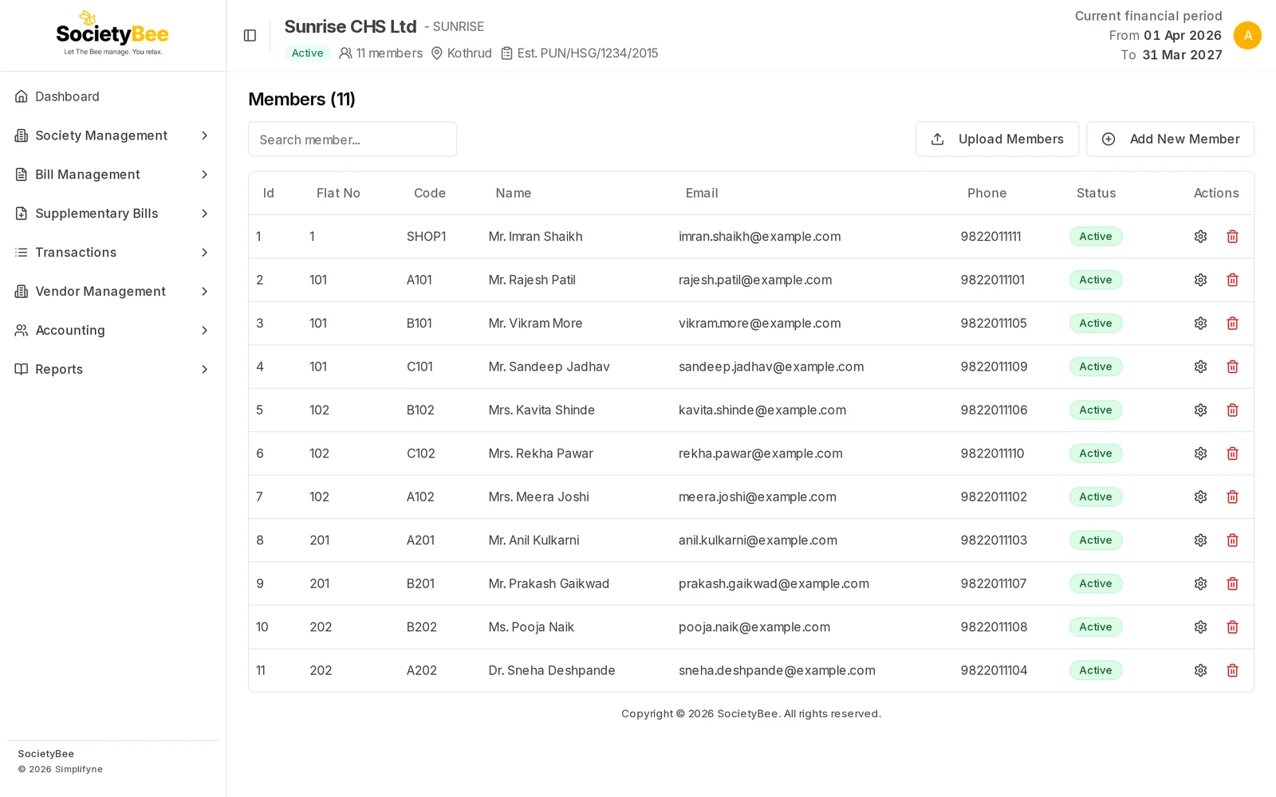Open settings for Mr. Sandeep Jadhav
The image size is (1276, 797).
pyautogui.click(x=1200, y=367)
